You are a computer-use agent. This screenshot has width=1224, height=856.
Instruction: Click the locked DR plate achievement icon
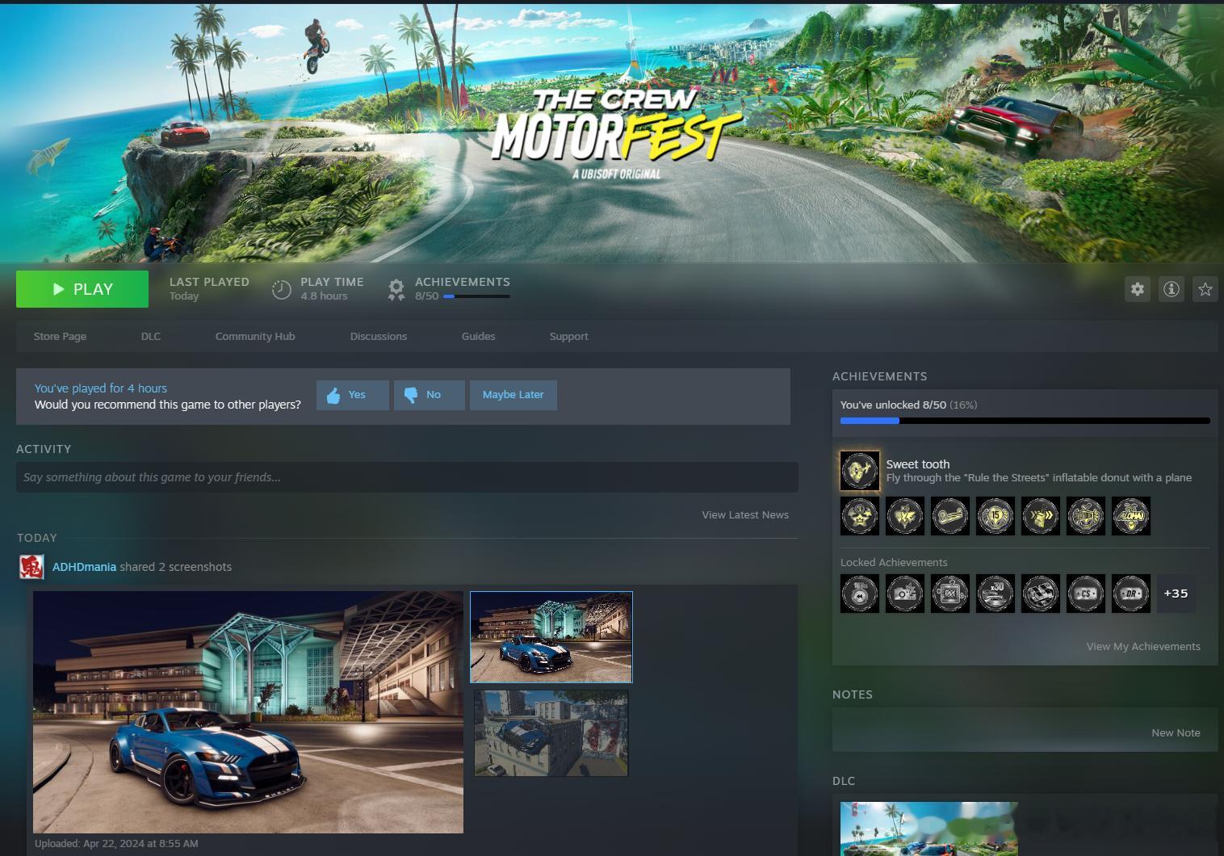1131,594
